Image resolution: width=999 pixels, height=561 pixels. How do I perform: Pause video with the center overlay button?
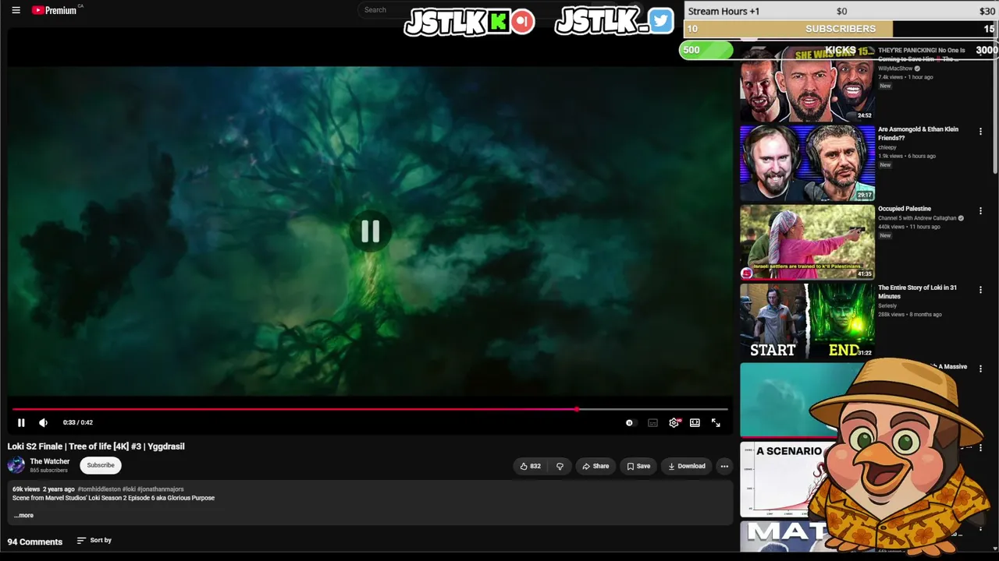pos(370,231)
